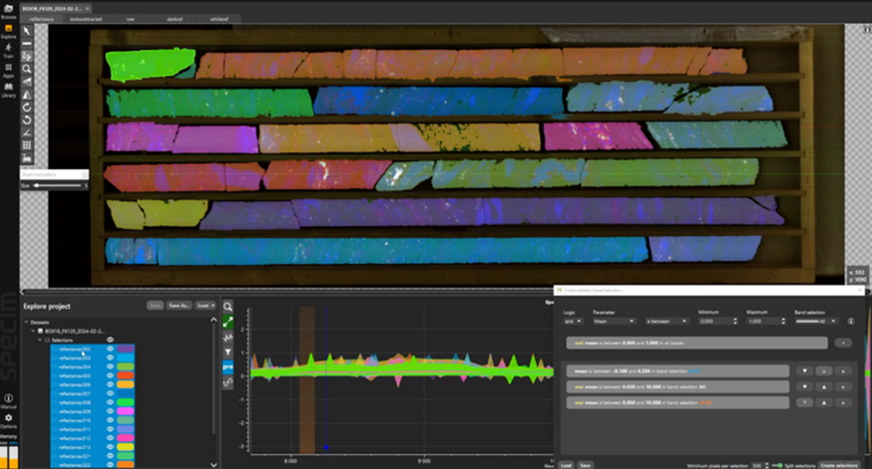Open the Load dropdown in Explore project
872x469 pixels.
pyautogui.click(x=205, y=305)
